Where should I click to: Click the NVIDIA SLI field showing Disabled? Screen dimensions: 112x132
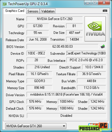[x=66, y=116]
